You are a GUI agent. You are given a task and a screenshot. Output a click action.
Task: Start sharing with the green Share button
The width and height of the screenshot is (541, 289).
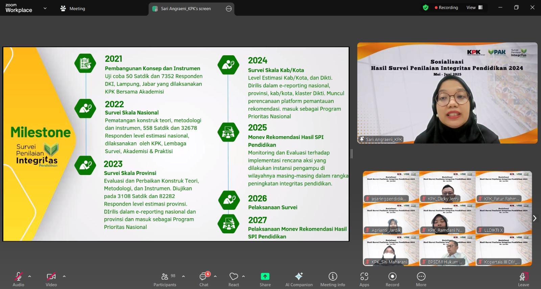point(265,280)
